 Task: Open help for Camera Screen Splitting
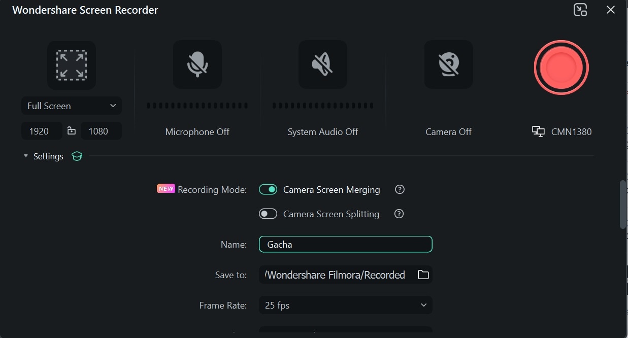pos(399,214)
